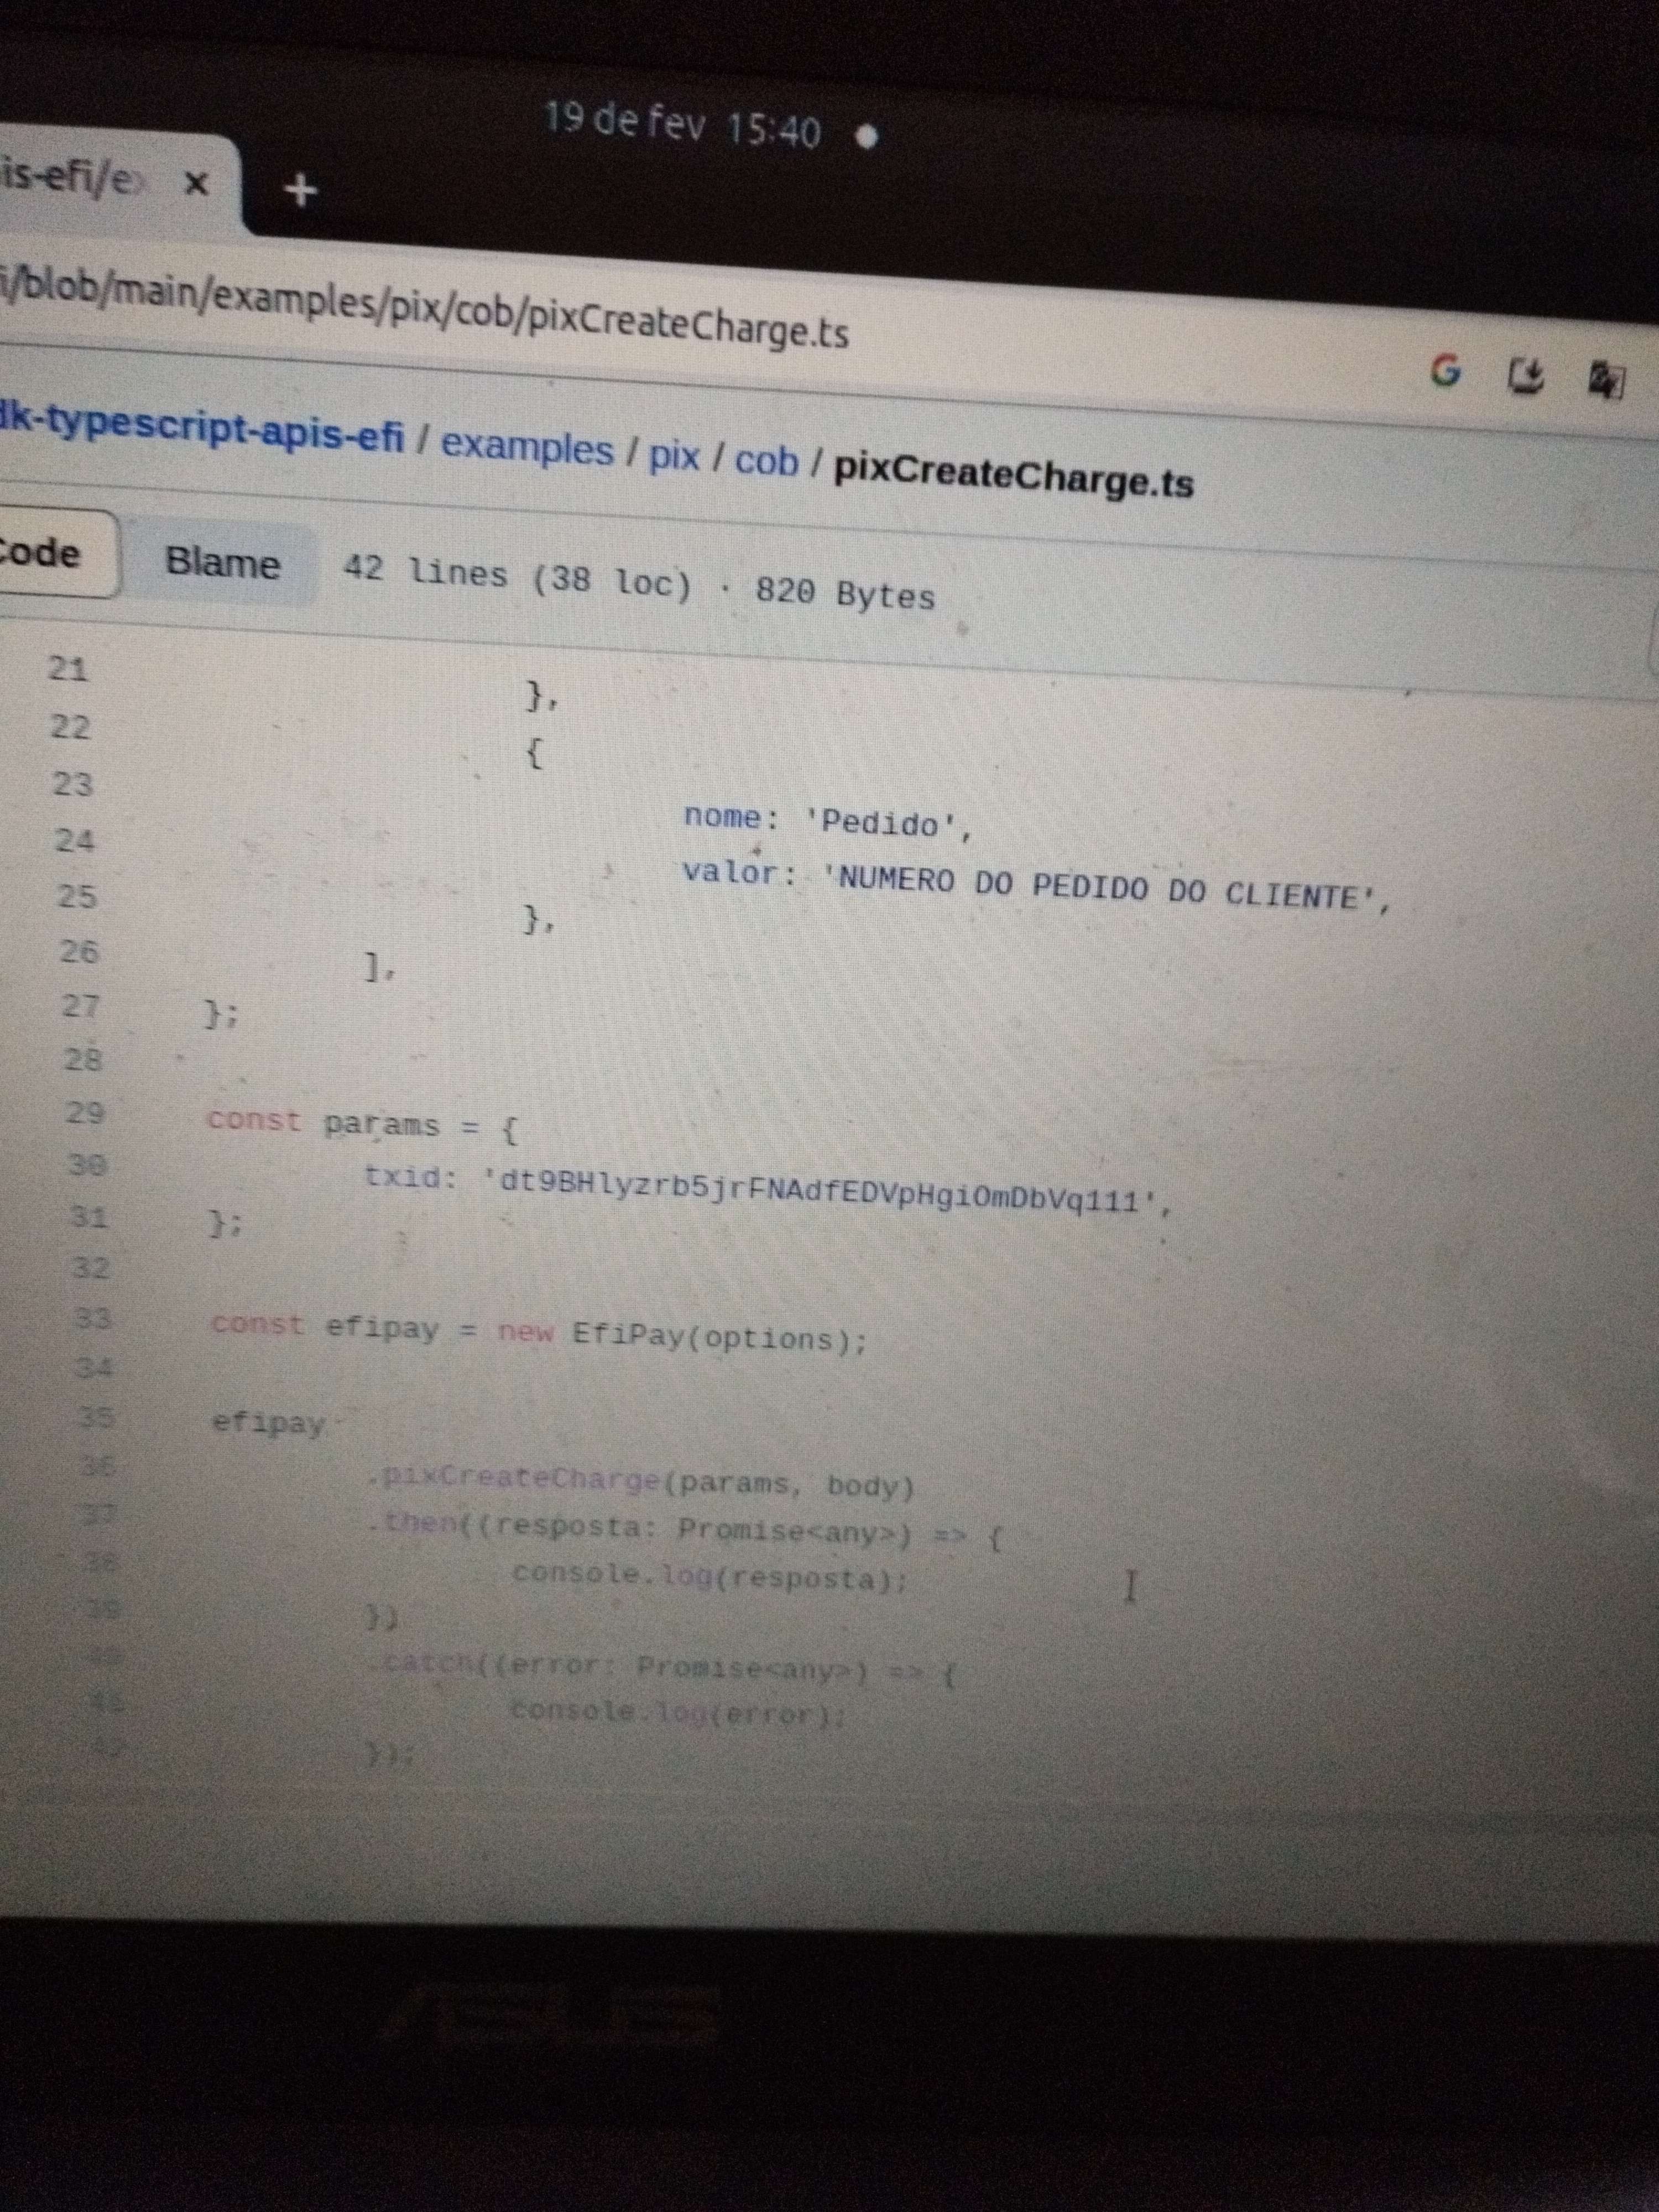
Task: Open the 'pix' breadcrumb folder
Action: [674, 456]
